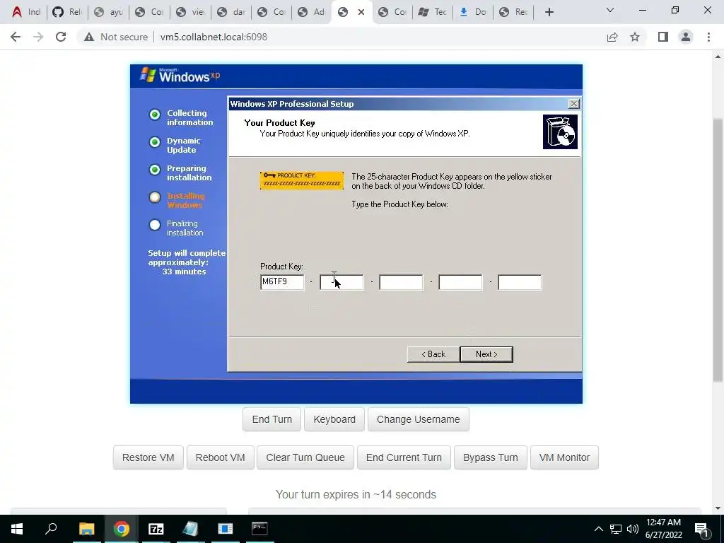Click the third product key field
Viewport: 724px width, 543px height.
click(401, 282)
